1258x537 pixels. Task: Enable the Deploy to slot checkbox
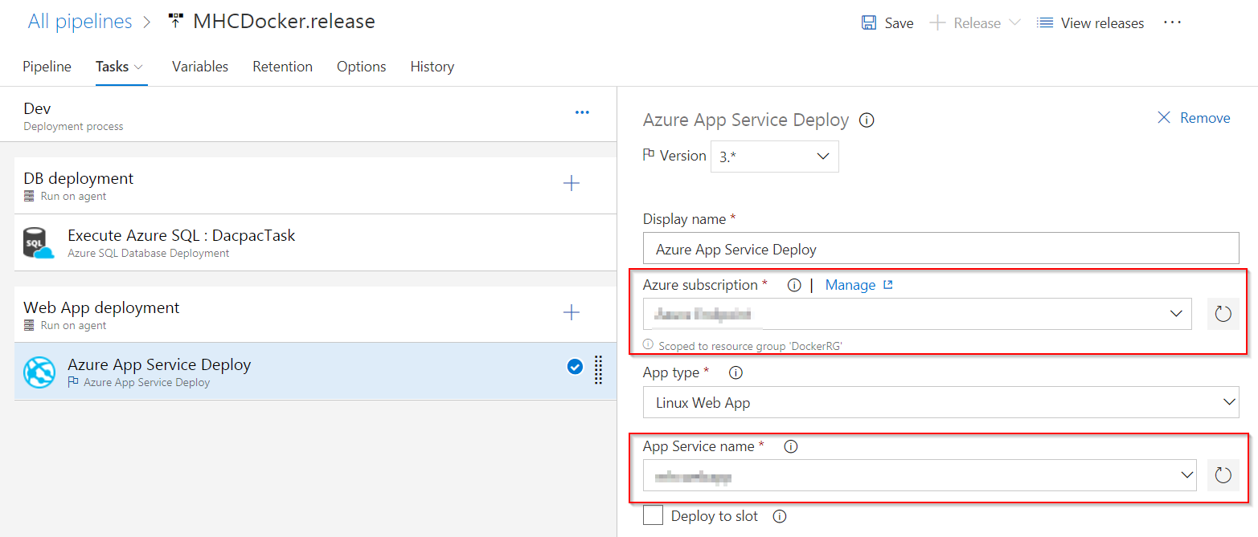click(x=654, y=515)
